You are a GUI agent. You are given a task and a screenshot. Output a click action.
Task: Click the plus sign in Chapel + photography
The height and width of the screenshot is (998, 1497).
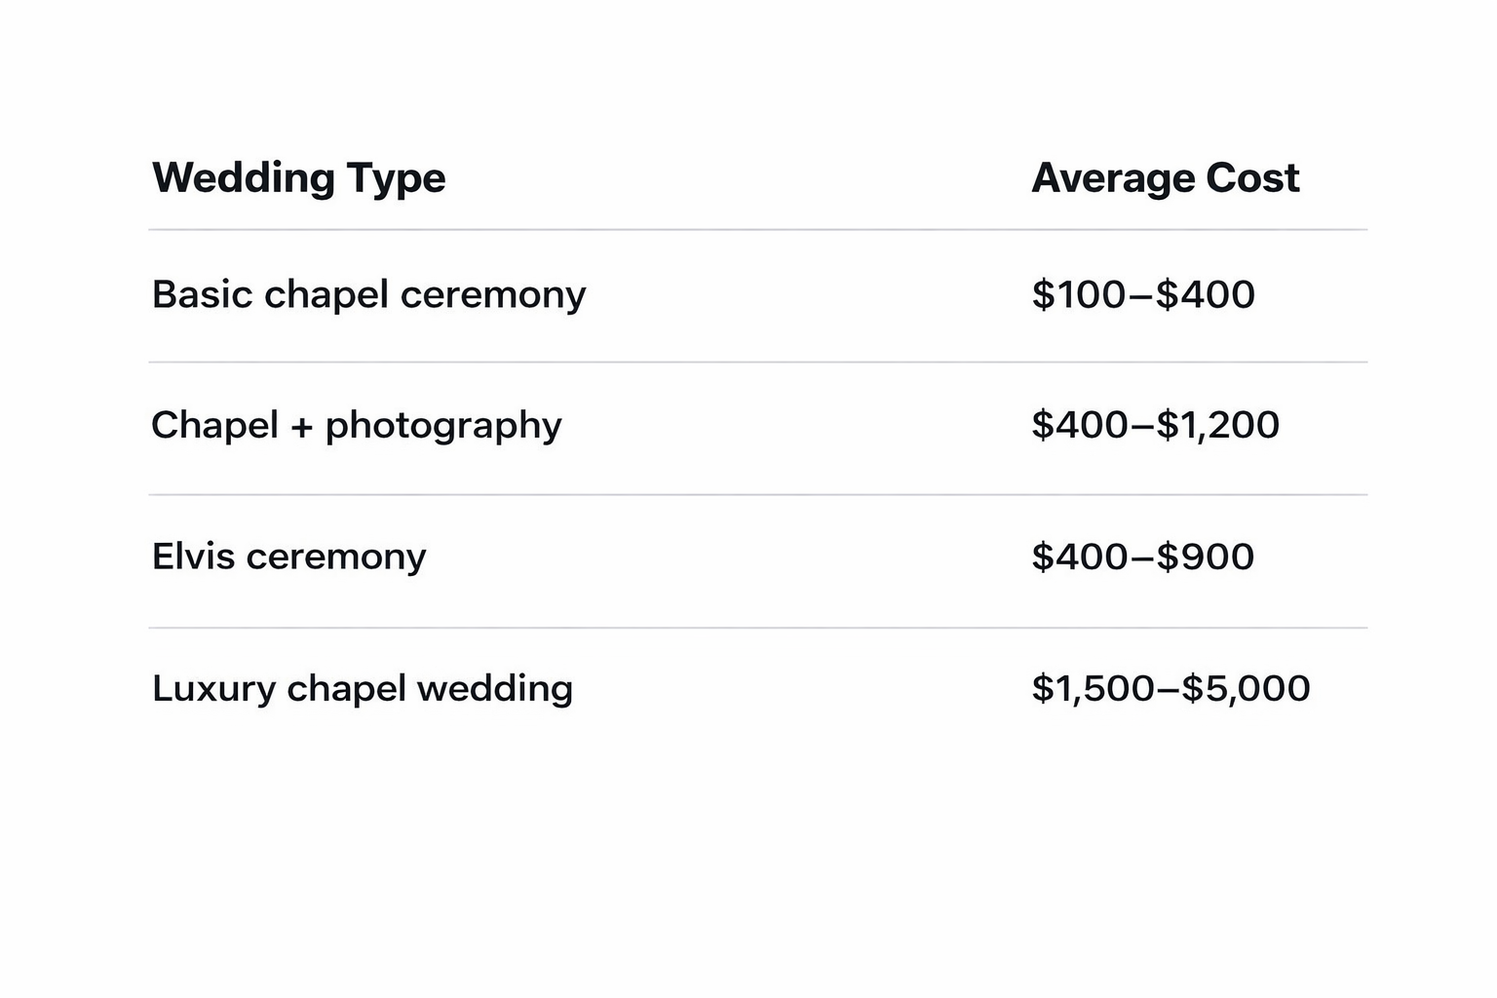pos(302,427)
